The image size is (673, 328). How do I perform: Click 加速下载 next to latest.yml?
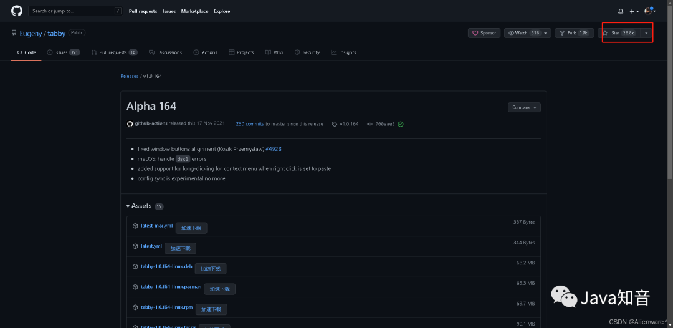coord(180,249)
